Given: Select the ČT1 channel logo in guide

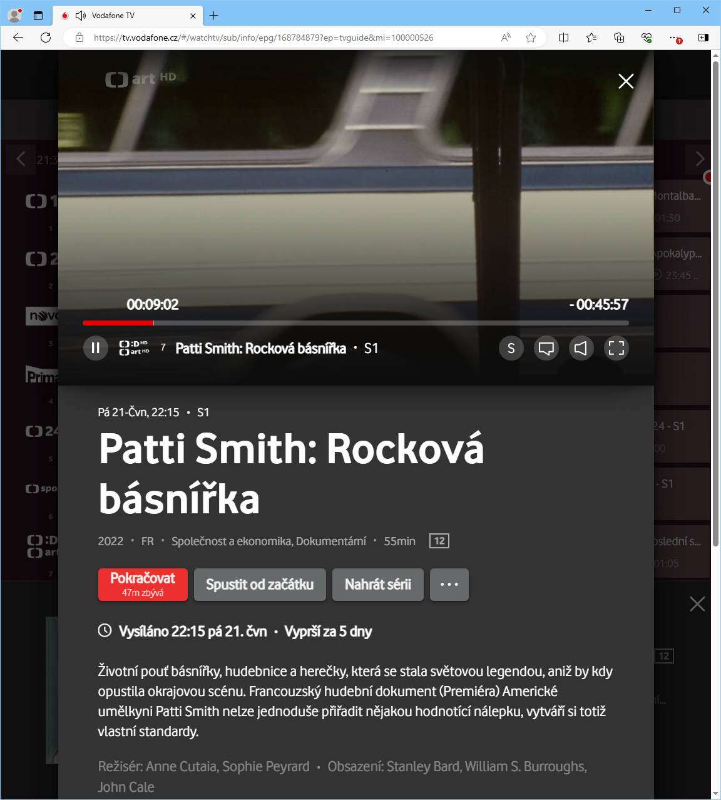Looking at the screenshot, I should pyautogui.click(x=41, y=202).
